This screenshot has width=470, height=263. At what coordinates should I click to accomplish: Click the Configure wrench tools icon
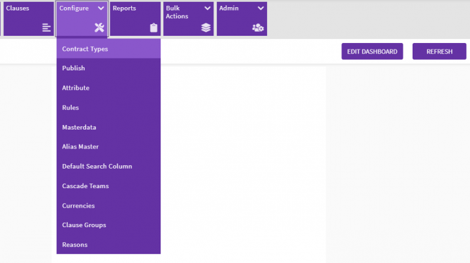pyautogui.click(x=99, y=27)
